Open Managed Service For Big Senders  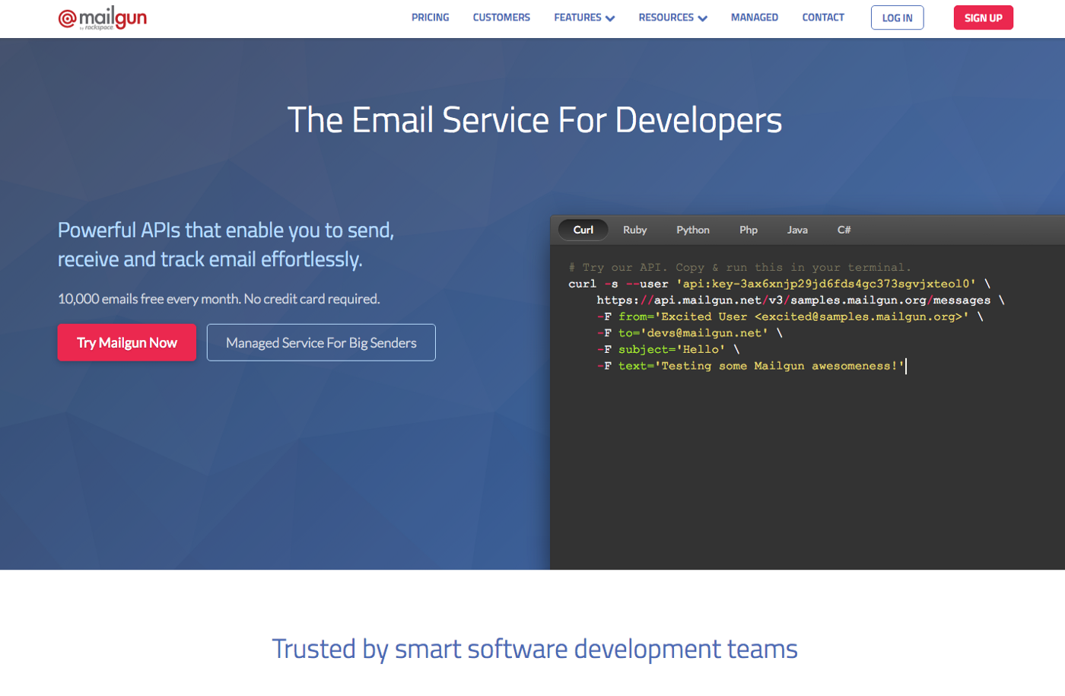click(x=321, y=342)
